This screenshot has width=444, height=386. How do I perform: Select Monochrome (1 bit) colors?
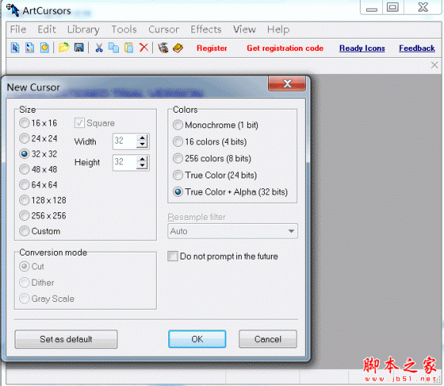click(215, 125)
